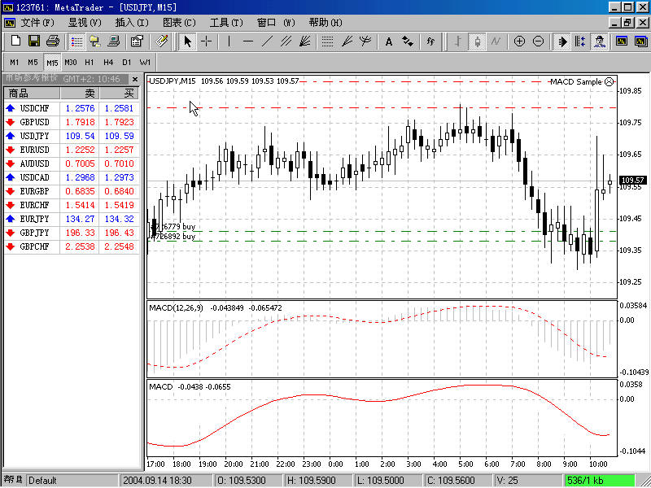This screenshot has height=488, width=651.
Task: Choose the horizontal line drawing tool
Action: (x=248, y=41)
